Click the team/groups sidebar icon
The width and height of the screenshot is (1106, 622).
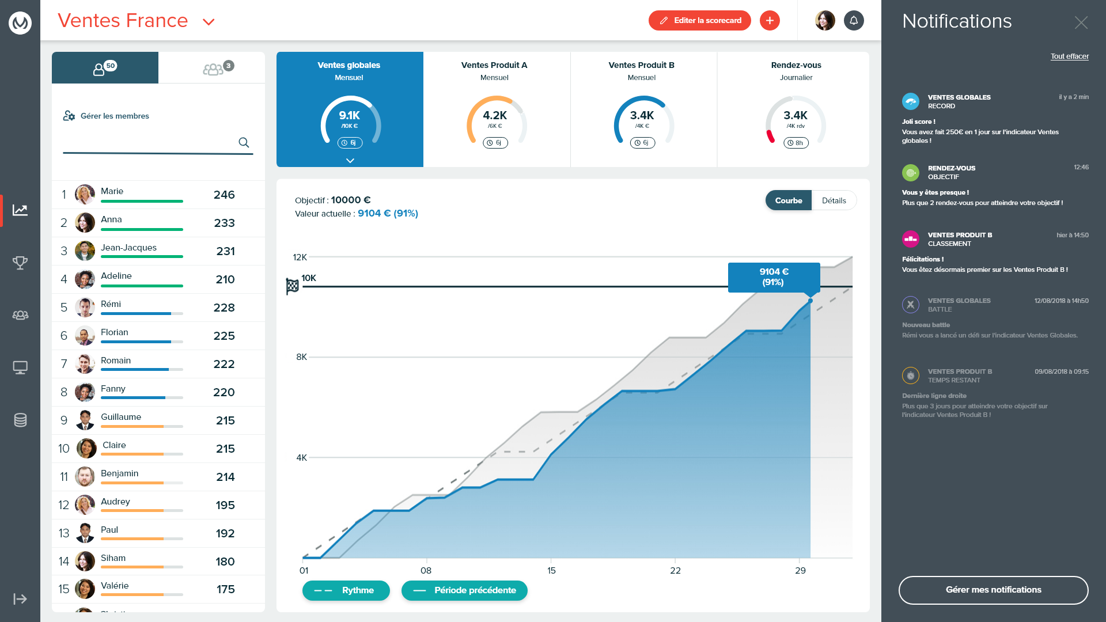21,315
